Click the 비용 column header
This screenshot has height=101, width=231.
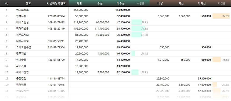(160, 3)
